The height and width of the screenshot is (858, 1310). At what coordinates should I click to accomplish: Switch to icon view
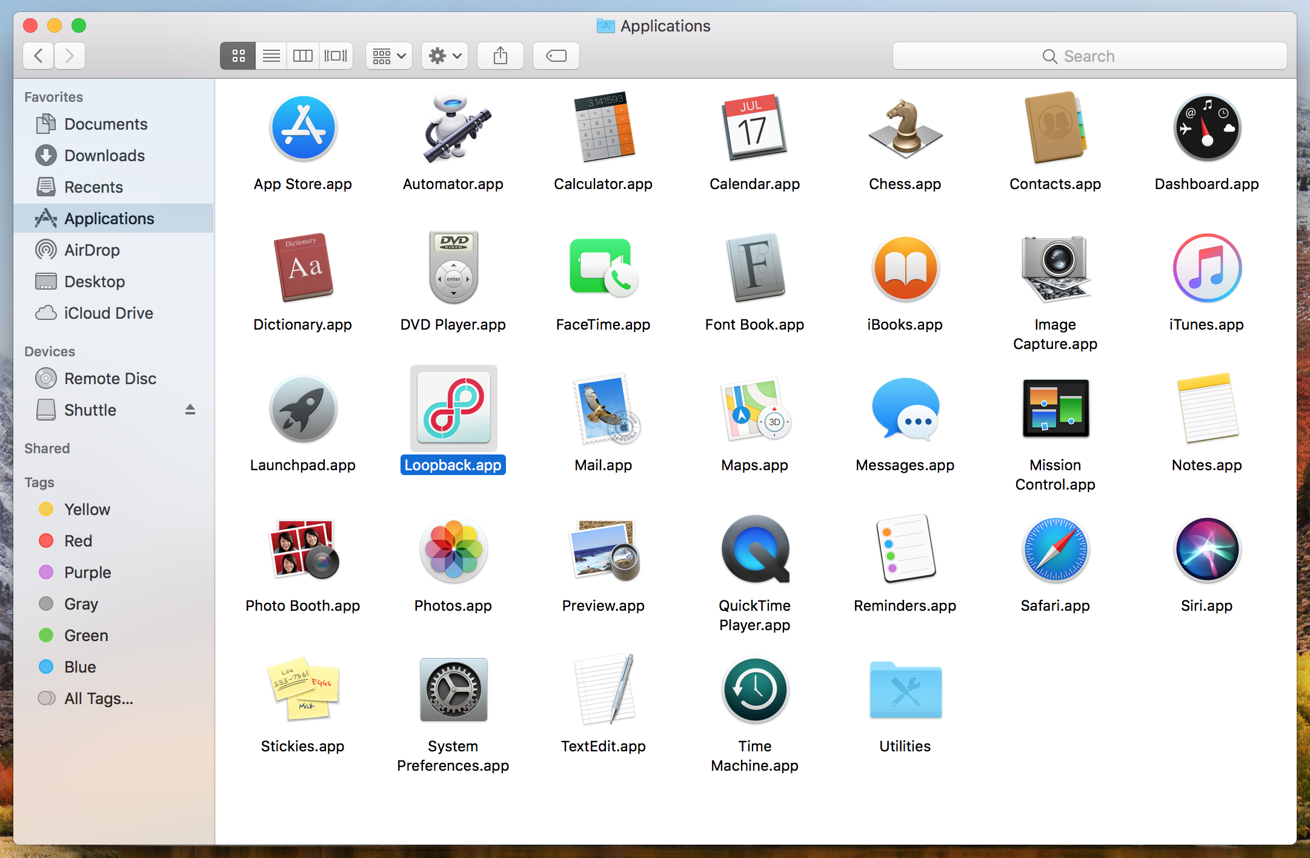tap(238, 56)
